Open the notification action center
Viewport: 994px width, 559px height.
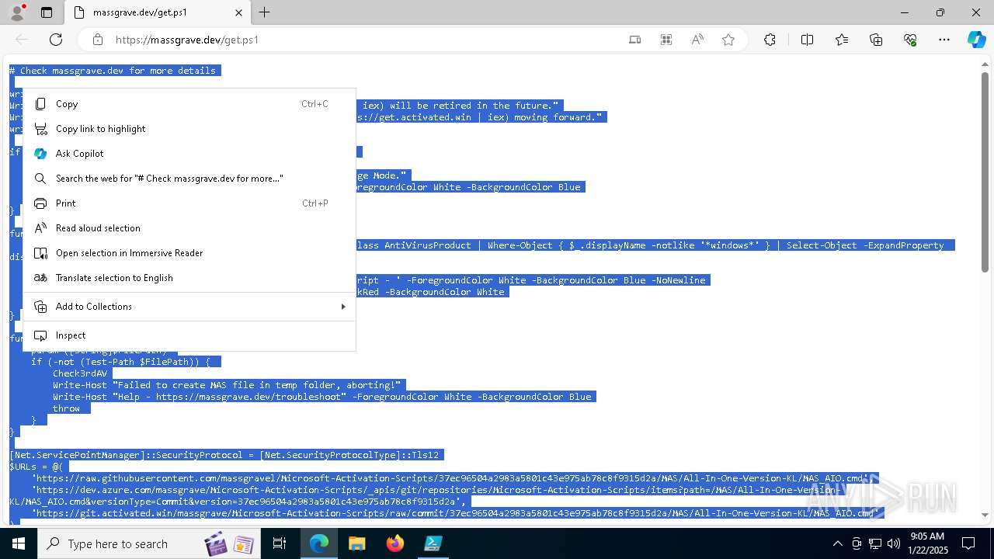tap(968, 543)
